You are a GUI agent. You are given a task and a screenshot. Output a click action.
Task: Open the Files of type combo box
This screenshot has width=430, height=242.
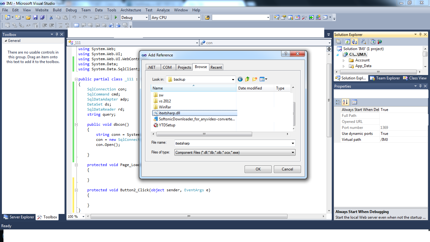[292, 152]
